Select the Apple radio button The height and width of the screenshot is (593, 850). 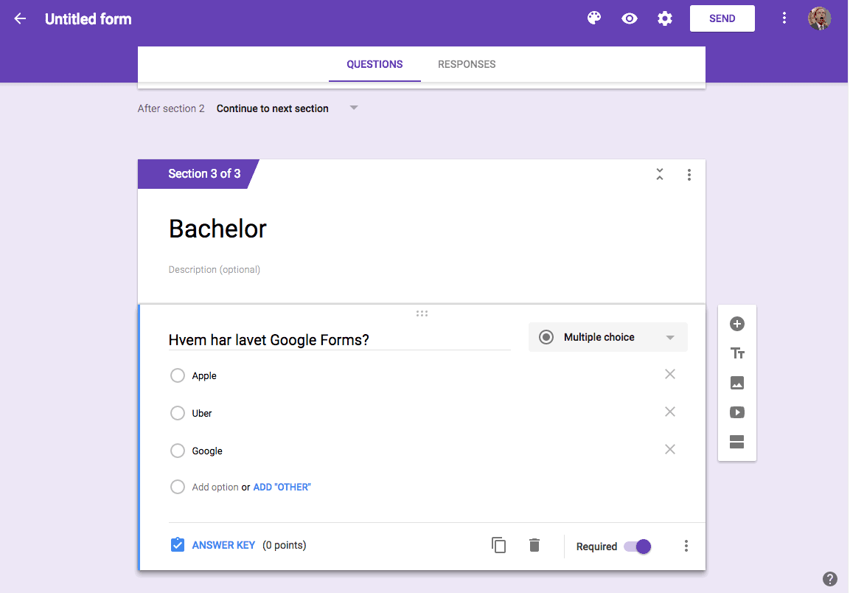pyautogui.click(x=177, y=375)
